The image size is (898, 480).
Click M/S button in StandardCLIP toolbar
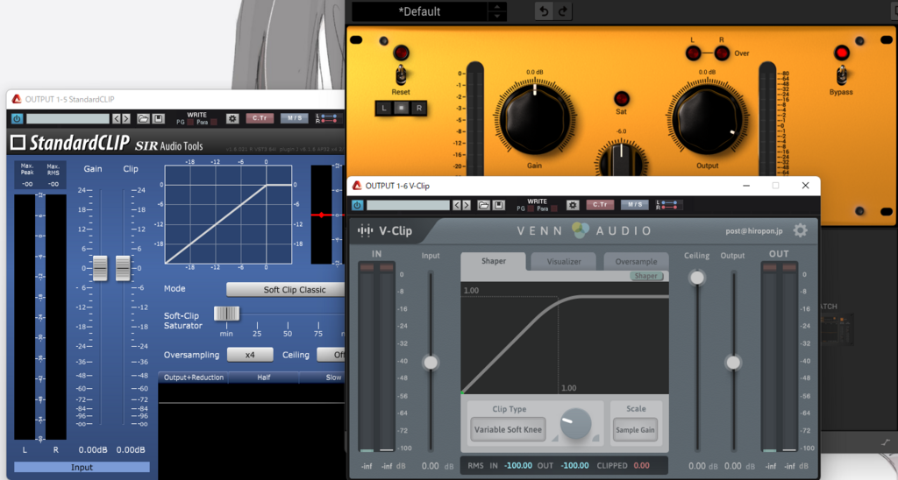tap(295, 118)
